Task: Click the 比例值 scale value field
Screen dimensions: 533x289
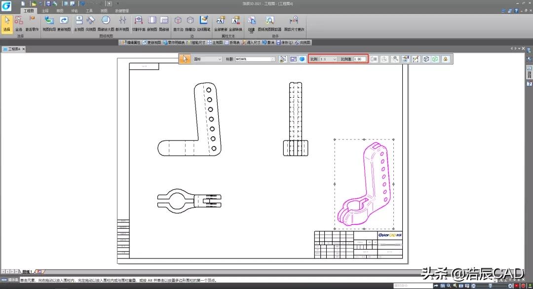Action: point(359,59)
